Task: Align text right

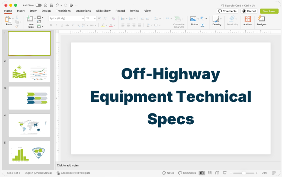Action: coord(134,25)
